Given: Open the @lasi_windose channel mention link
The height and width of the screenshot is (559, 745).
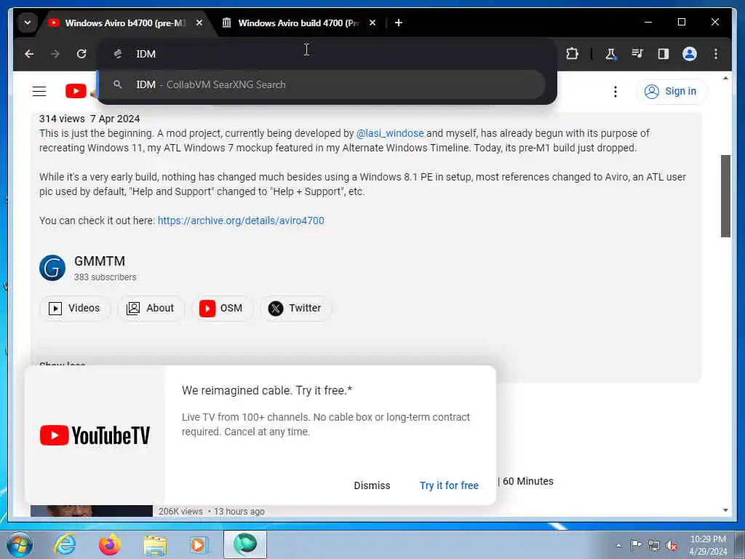Looking at the screenshot, I should [x=390, y=133].
